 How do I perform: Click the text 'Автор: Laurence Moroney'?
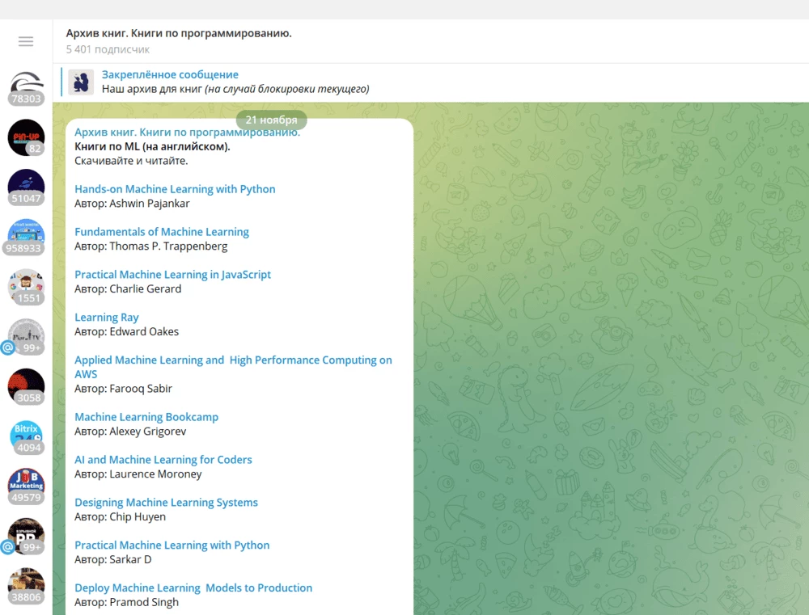(138, 474)
